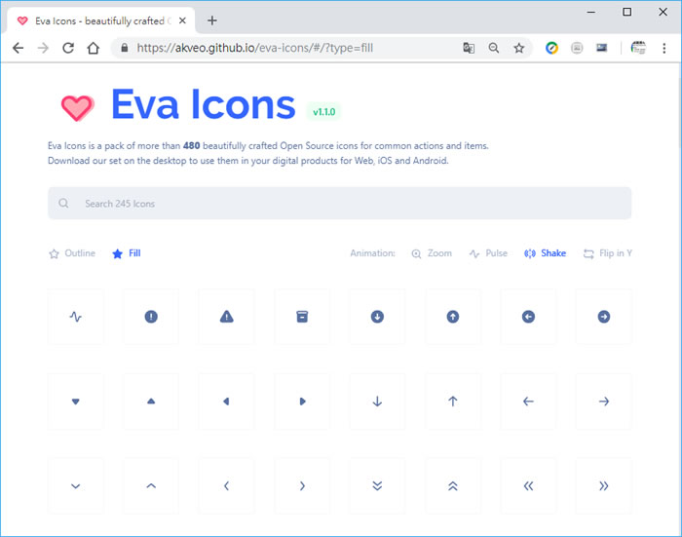Select the arrow circle right icon

click(x=604, y=317)
